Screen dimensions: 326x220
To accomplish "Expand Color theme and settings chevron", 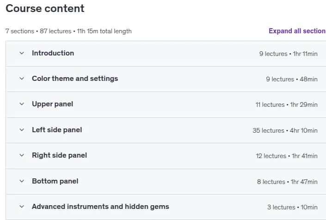I will pyautogui.click(x=22, y=79).
